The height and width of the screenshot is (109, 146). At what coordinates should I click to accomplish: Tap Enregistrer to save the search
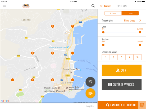90,106
